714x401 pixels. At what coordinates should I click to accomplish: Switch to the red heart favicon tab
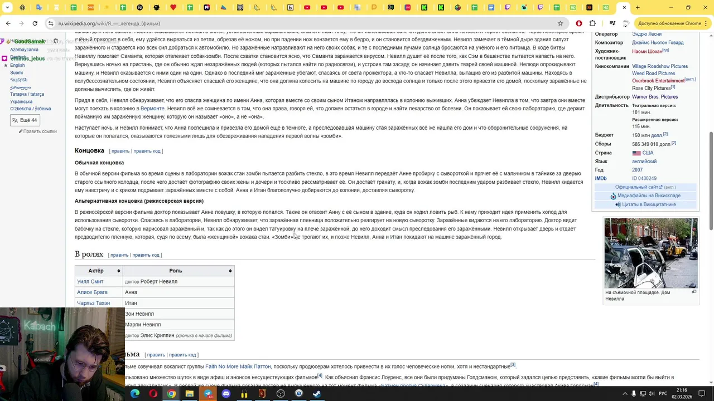click(x=173, y=7)
